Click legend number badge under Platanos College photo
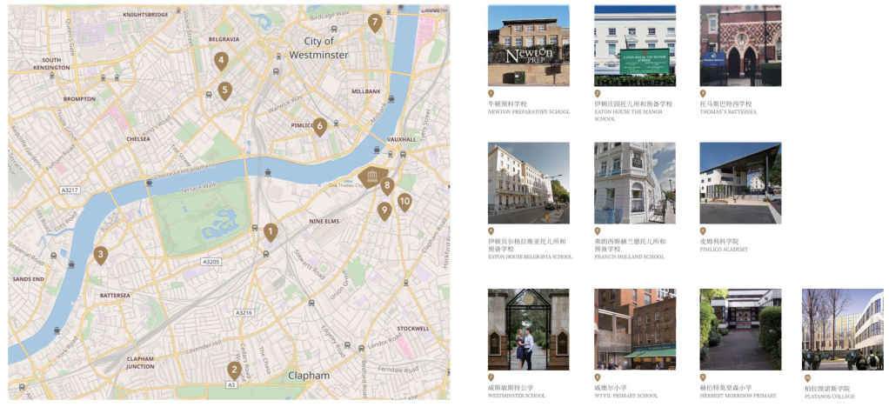 pos(807,378)
